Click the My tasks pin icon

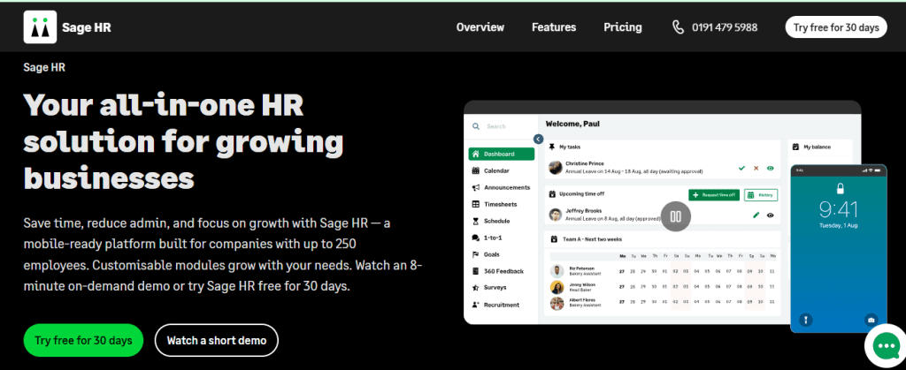pos(552,147)
